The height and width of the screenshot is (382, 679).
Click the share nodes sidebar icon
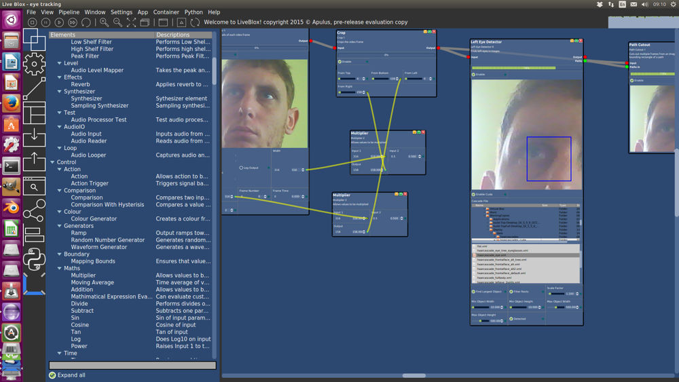(34, 210)
